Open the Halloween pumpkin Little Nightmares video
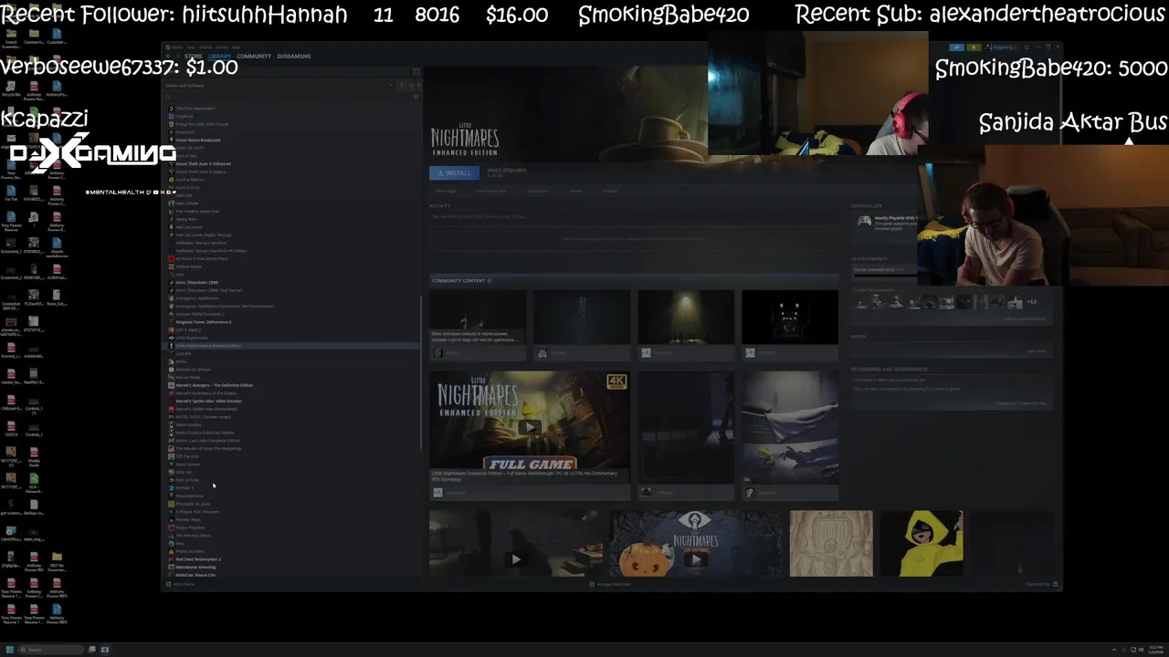This screenshot has height=657, width=1169. click(x=696, y=544)
